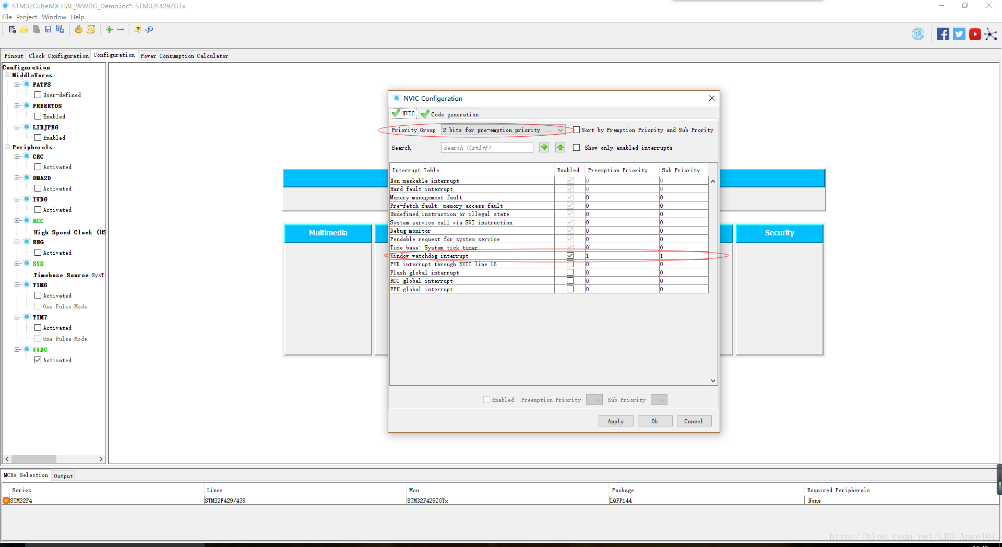Cancel the NVIC Configuration dialog
This screenshot has height=547, width=1002.
(x=694, y=421)
